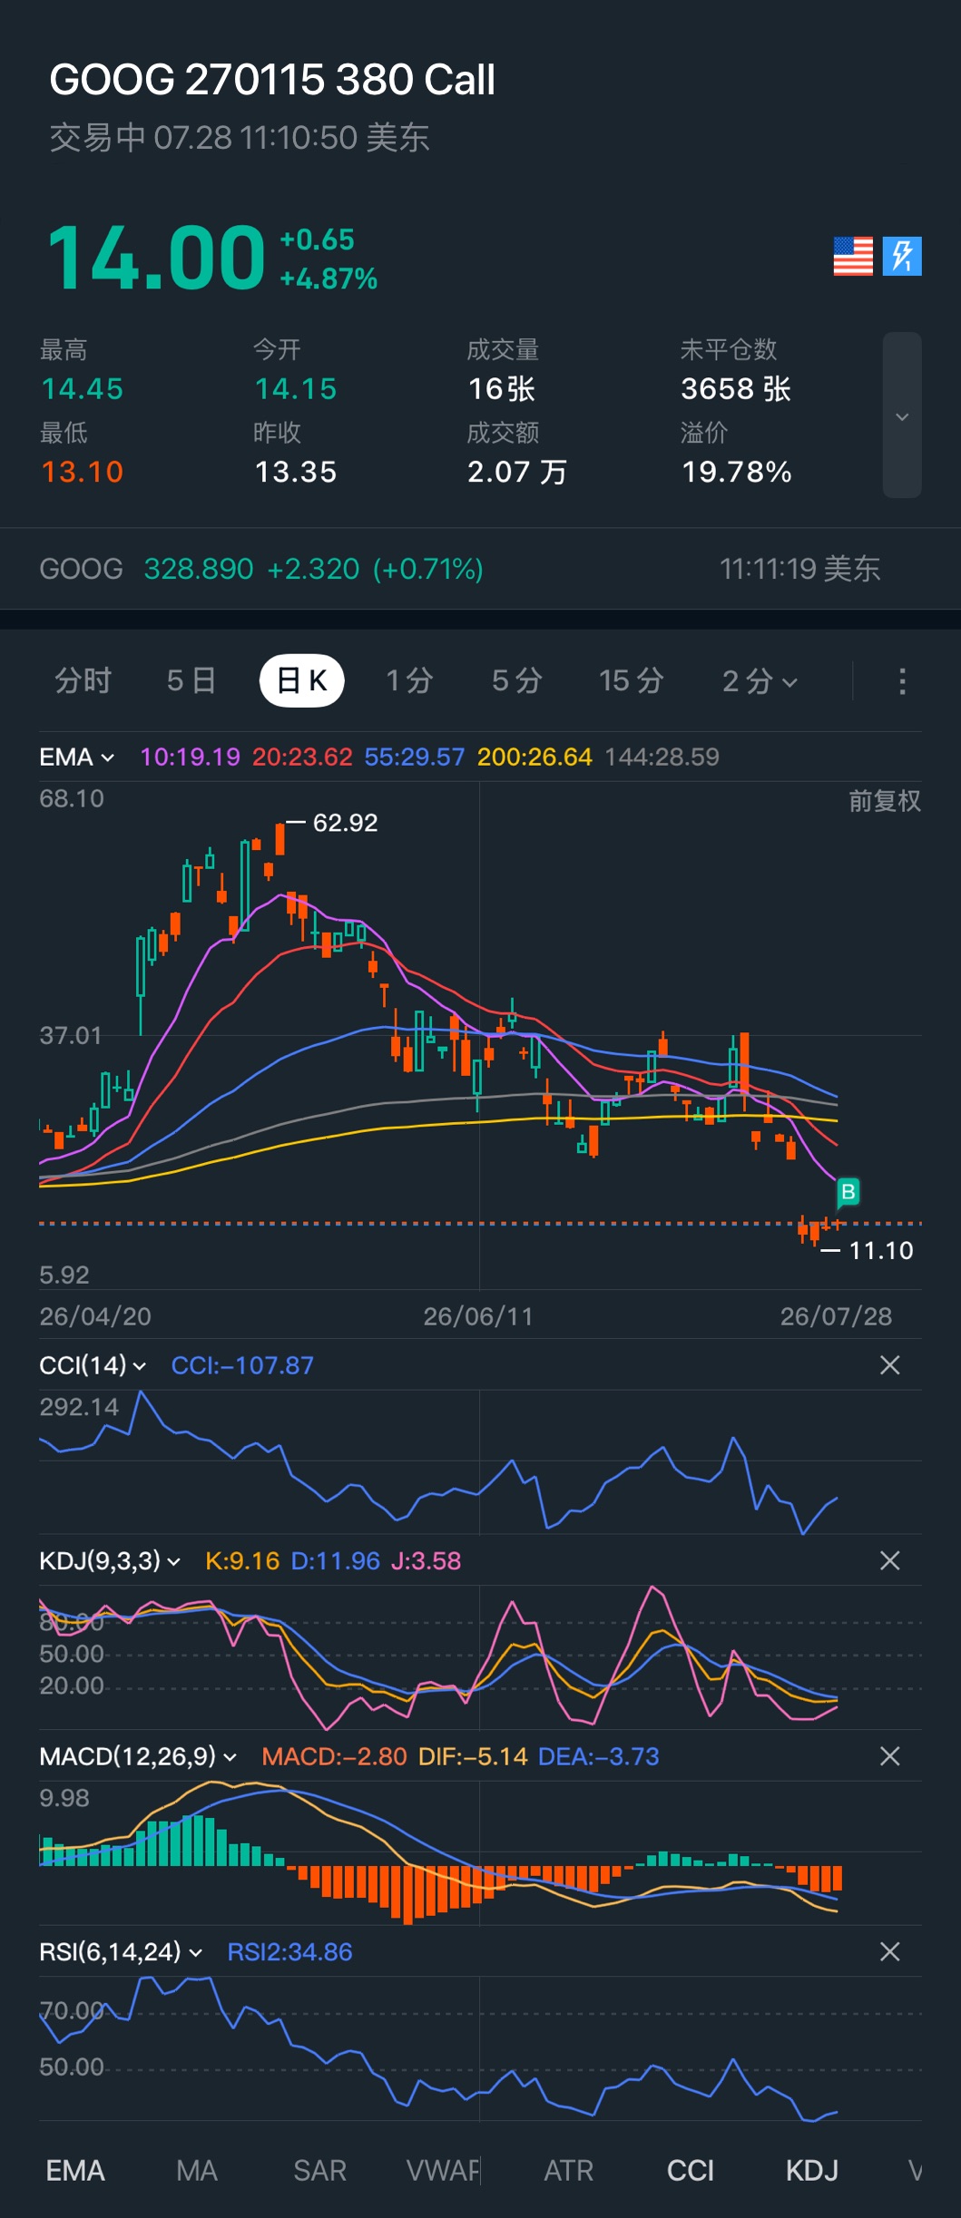This screenshot has width=961, height=2218.
Task: Open the RSI(6,14,24) settings dropdown
Action: click(x=120, y=1951)
